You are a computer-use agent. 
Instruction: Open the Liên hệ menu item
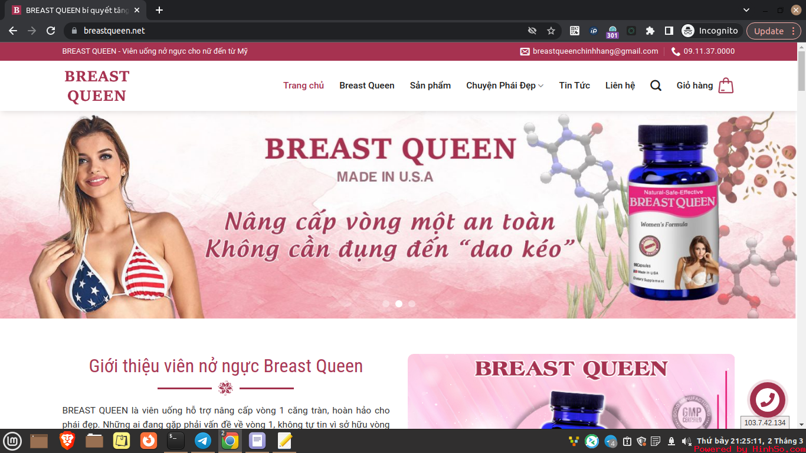620,86
